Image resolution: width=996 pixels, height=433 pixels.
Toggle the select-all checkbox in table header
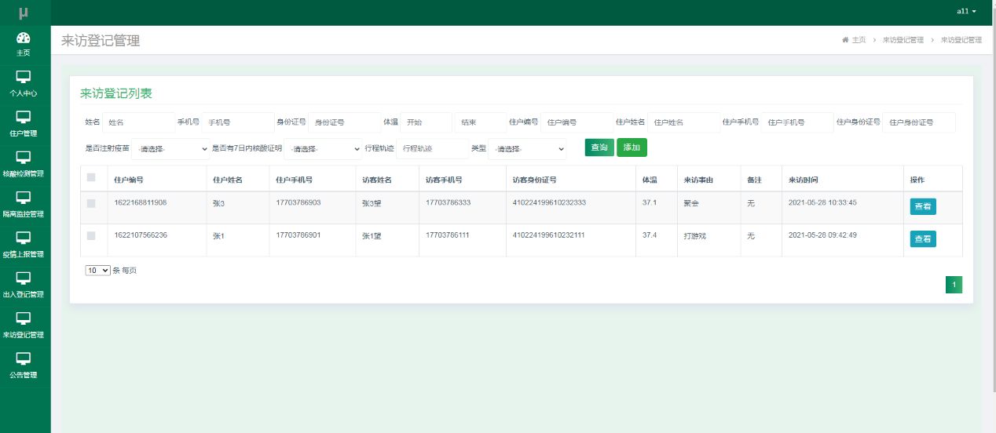click(x=91, y=178)
